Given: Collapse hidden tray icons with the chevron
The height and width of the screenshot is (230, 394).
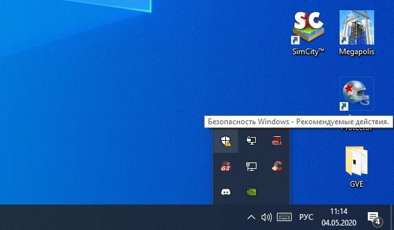Looking at the screenshot, I should [x=251, y=217].
